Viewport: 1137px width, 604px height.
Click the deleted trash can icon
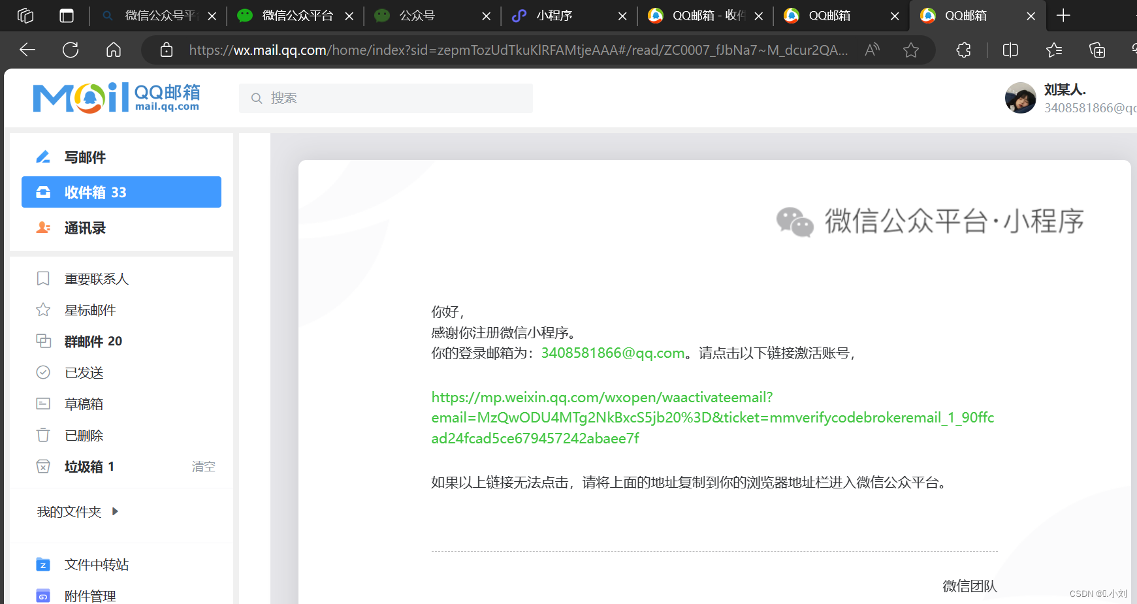pos(43,435)
